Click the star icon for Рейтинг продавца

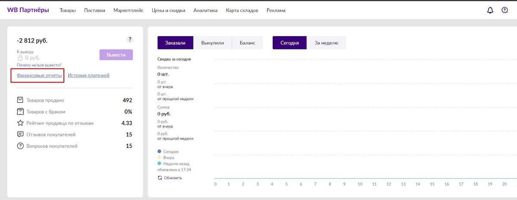pyautogui.click(x=20, y=123)
